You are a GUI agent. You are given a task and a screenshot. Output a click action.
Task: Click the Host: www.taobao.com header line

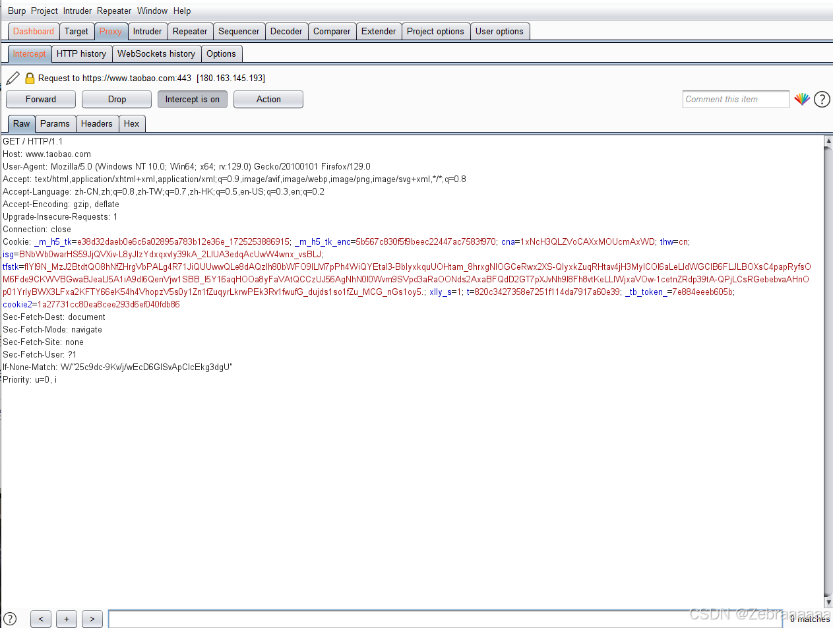47,154
